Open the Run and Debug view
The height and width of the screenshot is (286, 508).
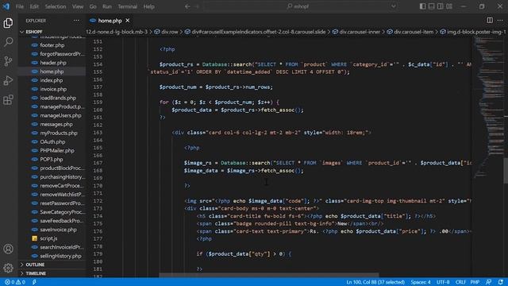tap(8, 80)
